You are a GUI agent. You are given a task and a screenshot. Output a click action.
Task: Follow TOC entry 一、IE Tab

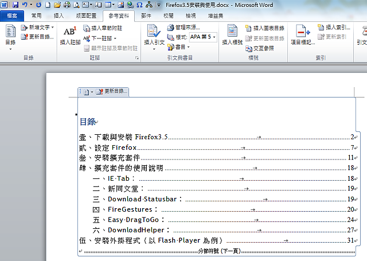click(x=223, y=178)
